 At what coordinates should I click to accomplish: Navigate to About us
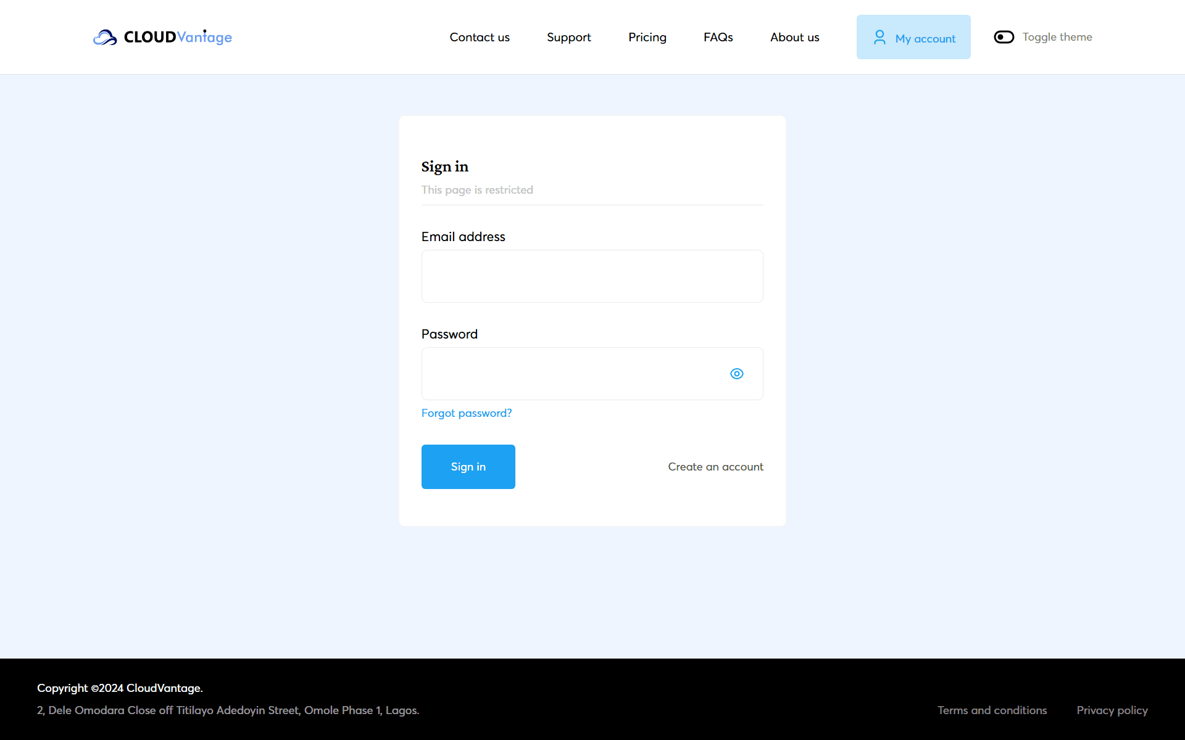coord(794,37)
